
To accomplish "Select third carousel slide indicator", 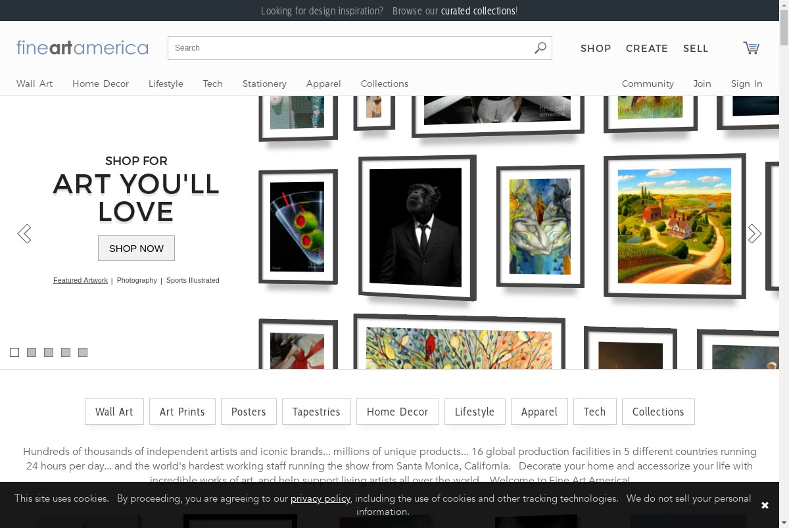I will [49, 352].
